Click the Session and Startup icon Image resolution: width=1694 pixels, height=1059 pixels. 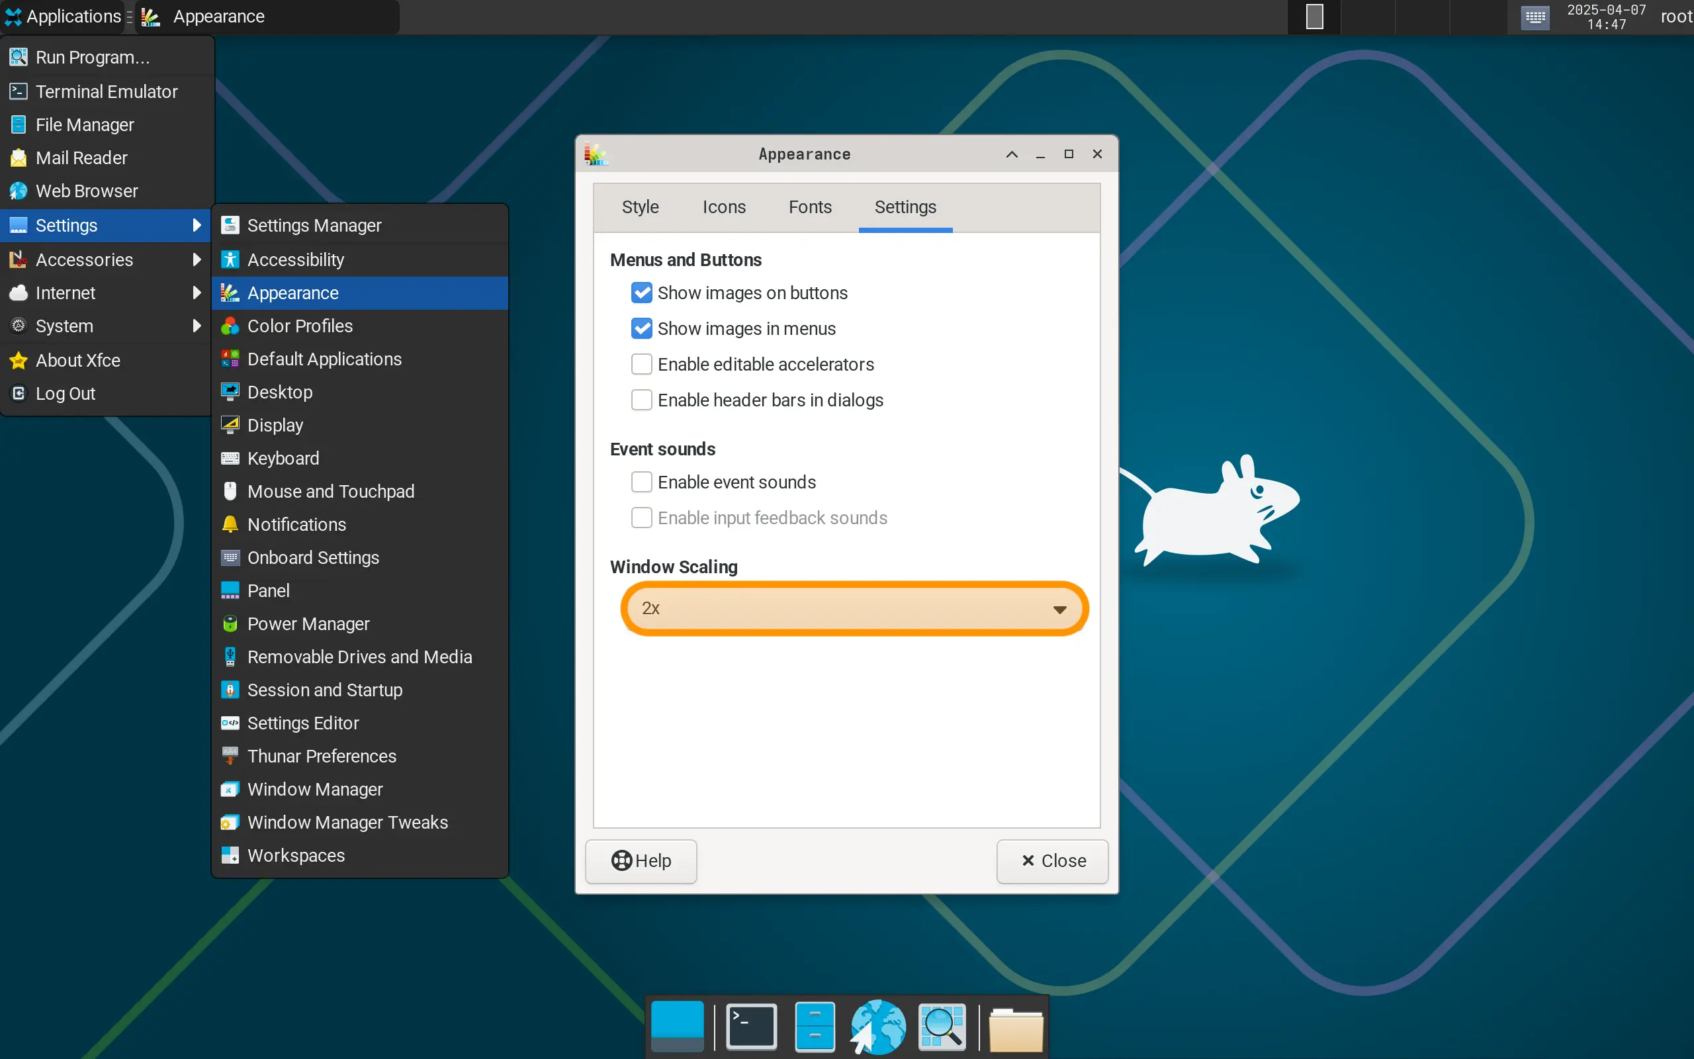click(x=230, y=690)
